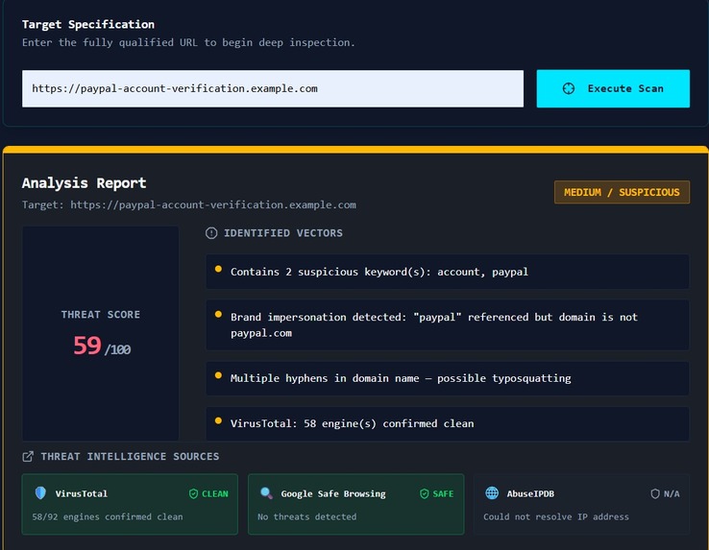The height and width of the screenshot is (550, 709).
Task: Click the threat score value 59
Action: (87, 346)
